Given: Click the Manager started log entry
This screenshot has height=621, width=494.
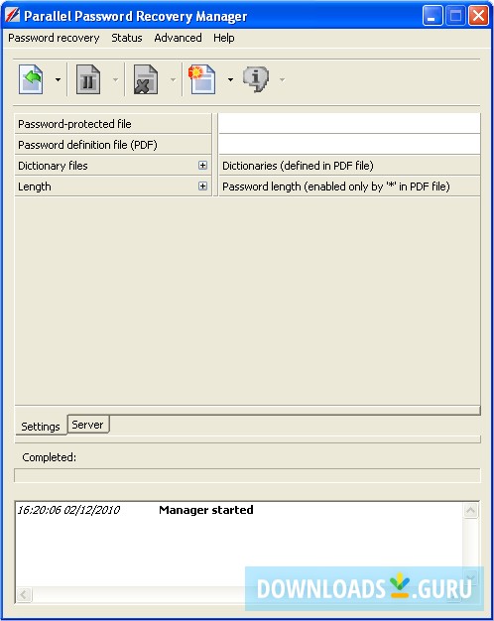Looking at the screenshot, I should click(x=206, y=510).
